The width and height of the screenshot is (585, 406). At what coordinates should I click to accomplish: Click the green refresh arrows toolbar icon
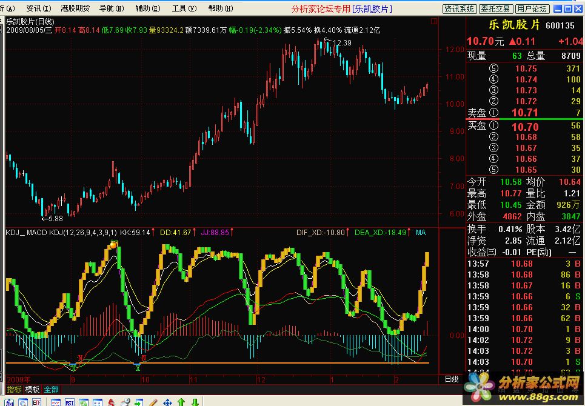click(84, 402)
